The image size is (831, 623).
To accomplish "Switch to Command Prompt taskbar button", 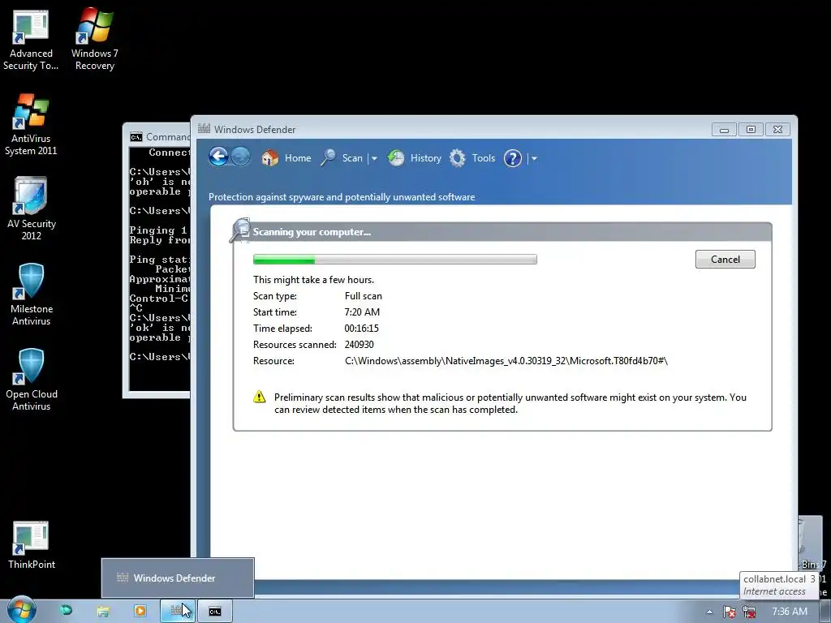I will click(x=214, y=611).
